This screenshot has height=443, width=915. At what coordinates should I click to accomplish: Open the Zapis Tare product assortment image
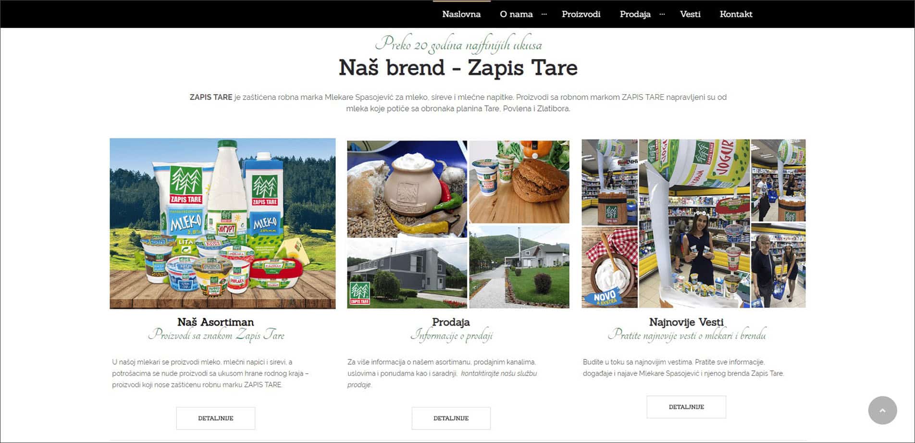[223, 223]
